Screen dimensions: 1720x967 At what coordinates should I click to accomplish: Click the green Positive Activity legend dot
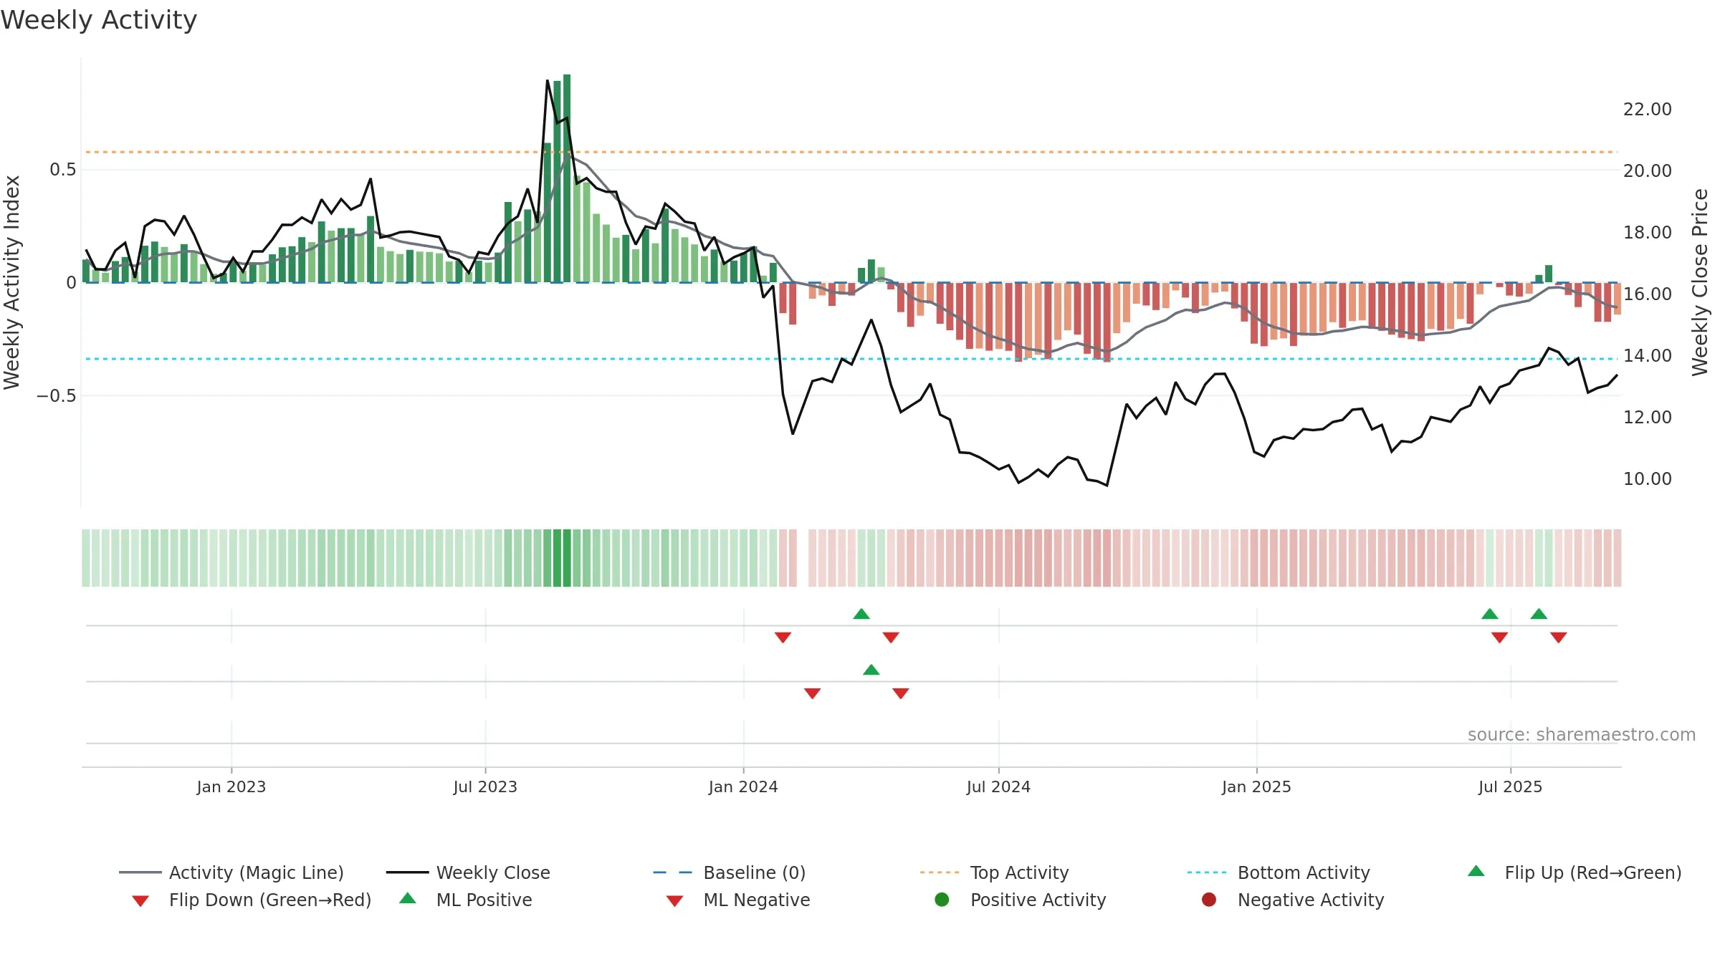click(x=942, y=900)
